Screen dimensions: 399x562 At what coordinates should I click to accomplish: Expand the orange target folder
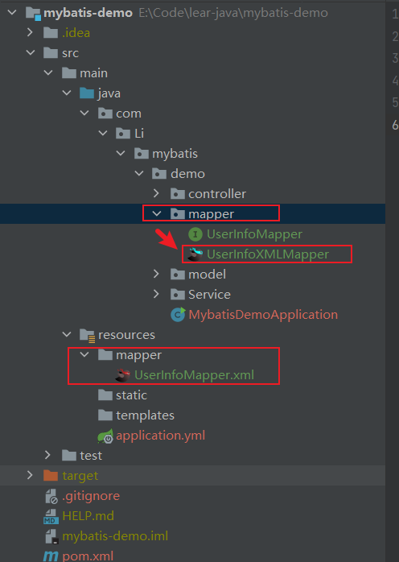pos(30,475)
